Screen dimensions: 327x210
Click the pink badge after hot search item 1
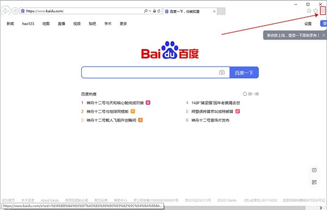tap(148, 103)
